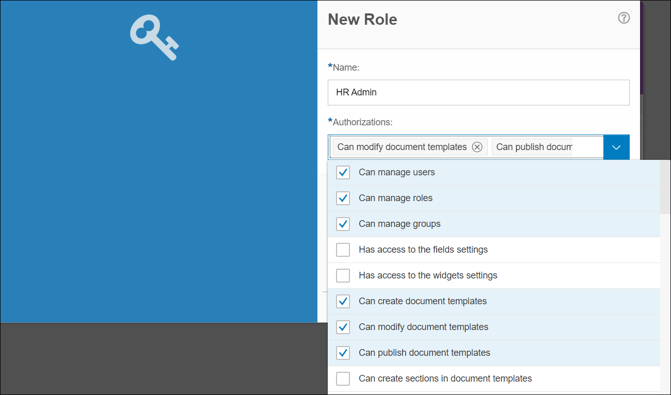Uncheck 'Can create document templates' checkbox

pyautogui.click(x=343, y=301)
